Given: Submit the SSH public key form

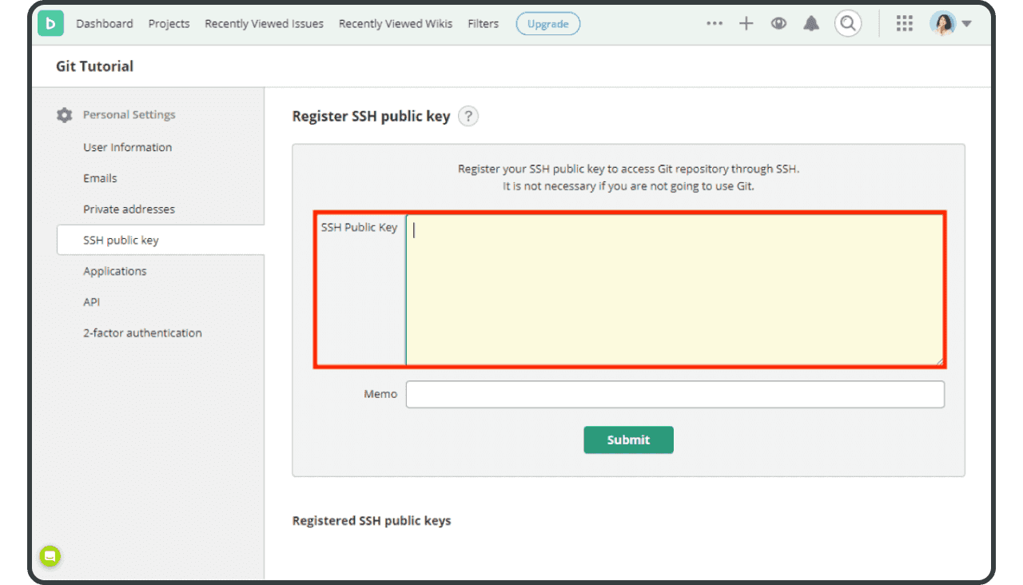Looking at the screenshot, I should 628,440.
